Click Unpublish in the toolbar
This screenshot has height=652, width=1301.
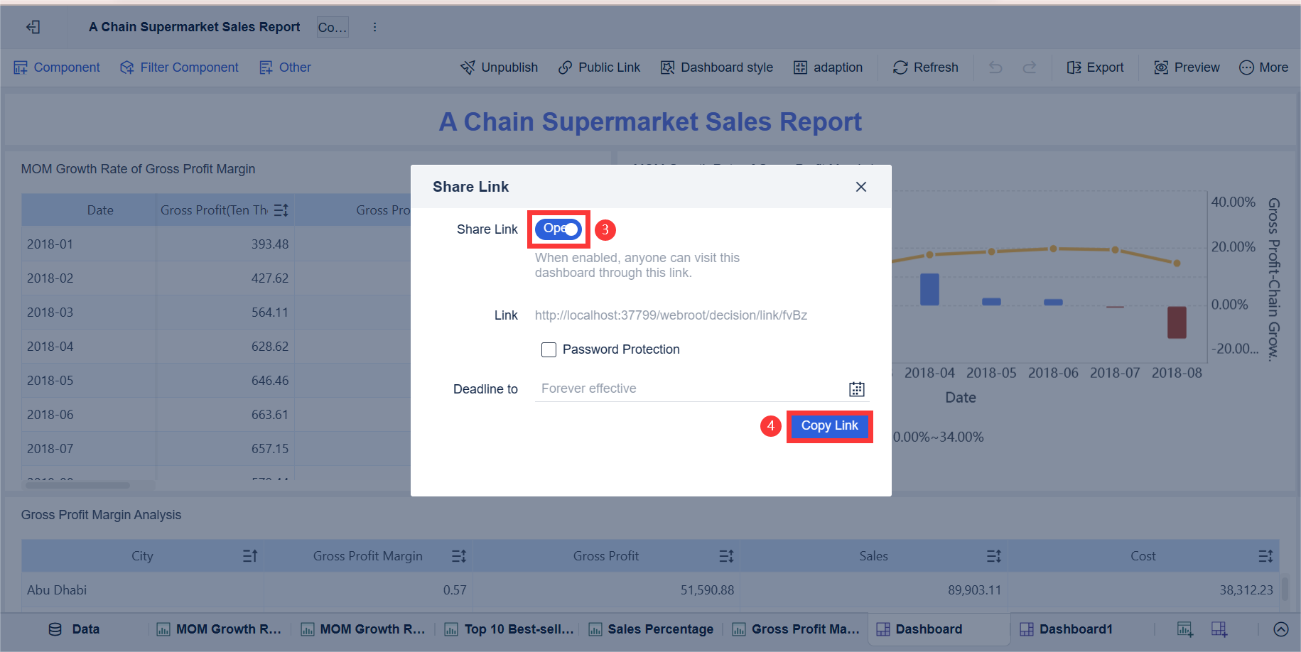pyautogui.click(x=500, y=67)
